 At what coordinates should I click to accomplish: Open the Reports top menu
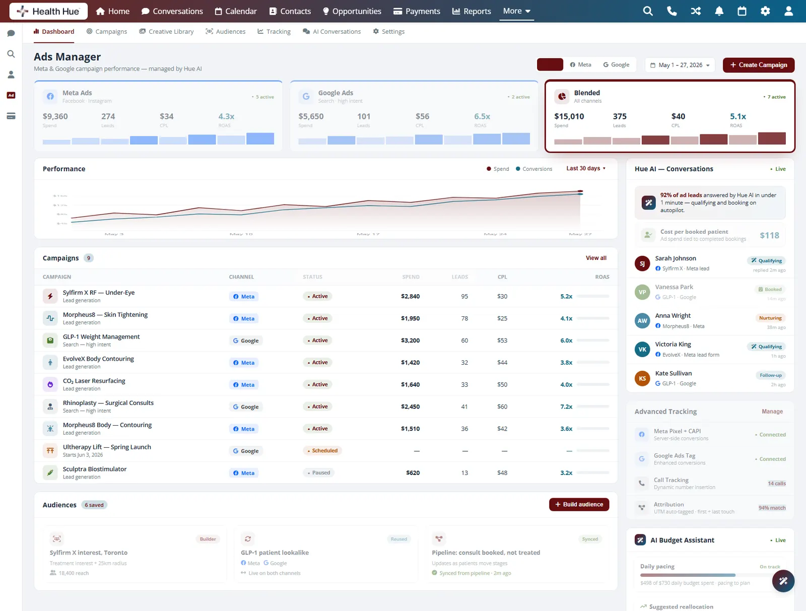472,11
